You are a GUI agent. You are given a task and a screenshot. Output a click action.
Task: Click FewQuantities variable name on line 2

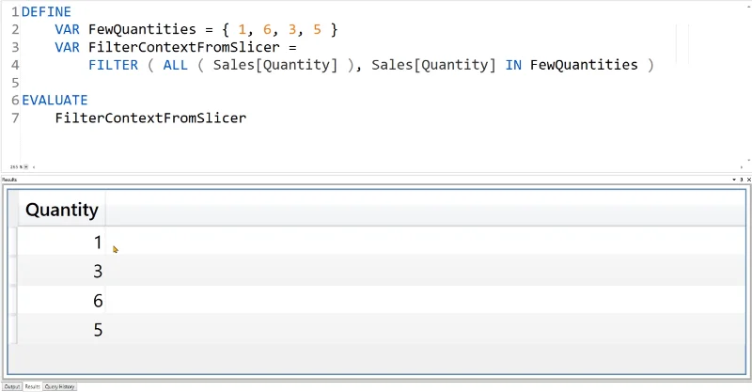click(143, 30)
